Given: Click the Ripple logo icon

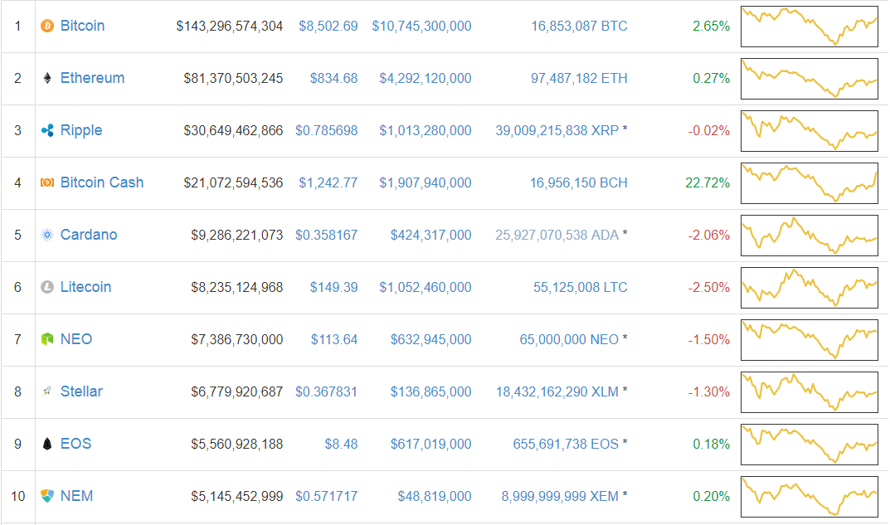Looking at the screenshot, I should click(47, 130).
